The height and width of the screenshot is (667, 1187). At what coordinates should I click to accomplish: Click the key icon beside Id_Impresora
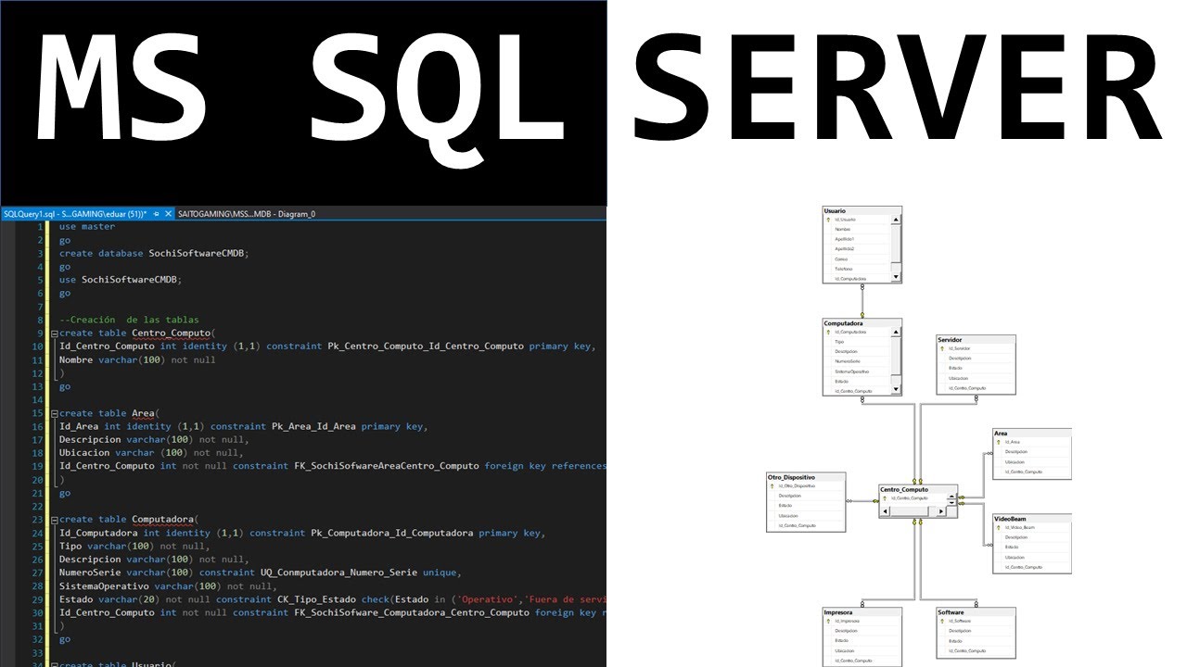click(827, 621)
